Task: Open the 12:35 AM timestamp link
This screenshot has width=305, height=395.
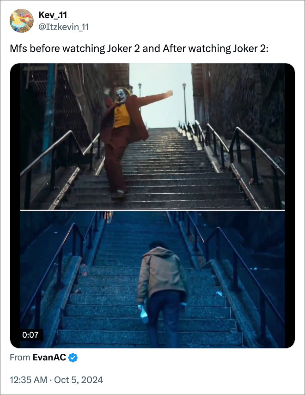Action: pyautogui.click(x=29, y=380)
